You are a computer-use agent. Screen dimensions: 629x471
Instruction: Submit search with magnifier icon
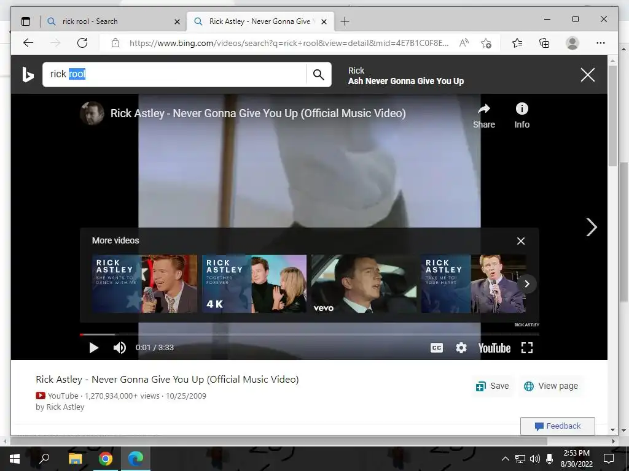point(319,74)
